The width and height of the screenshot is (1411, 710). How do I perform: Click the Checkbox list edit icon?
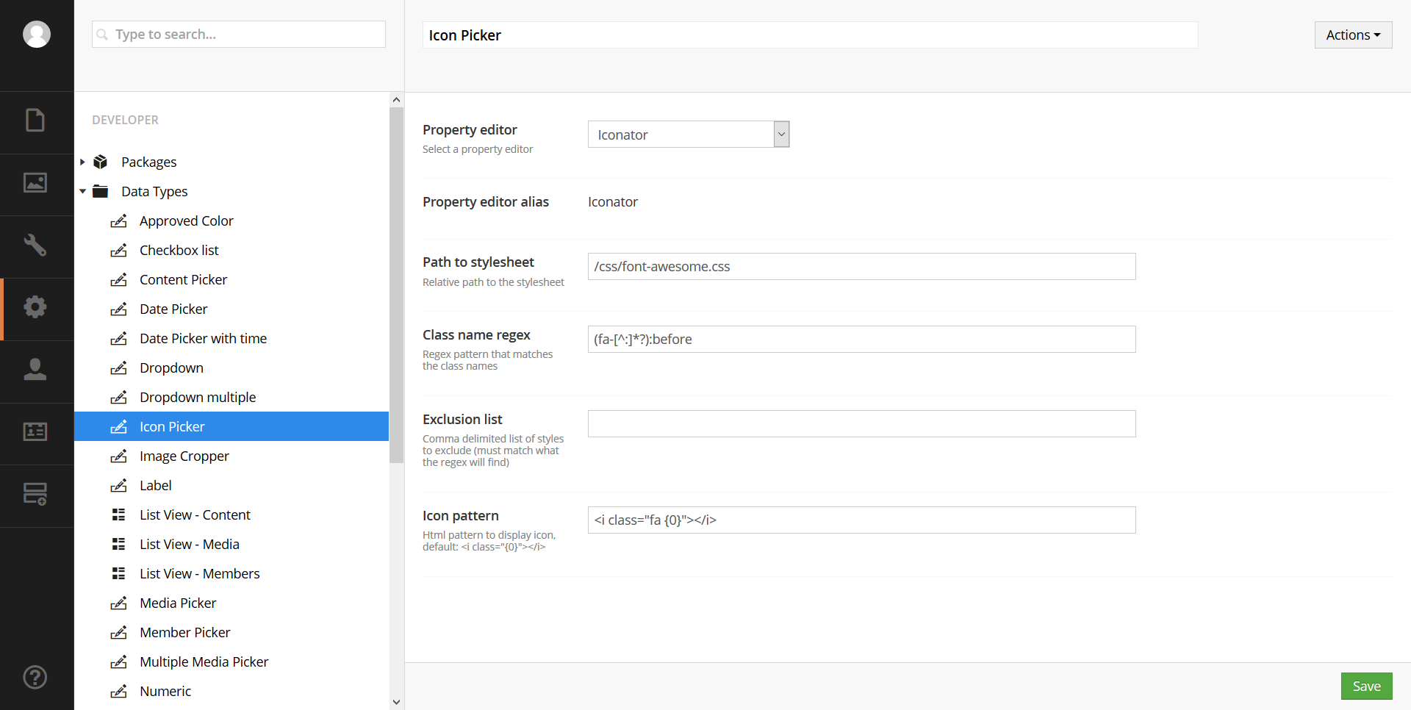click(118, 250)
